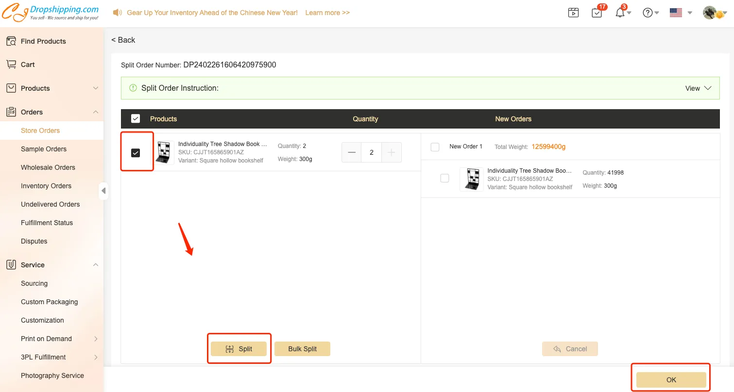Check the New Order 1 checkbox
The width and height of the screenshot is (734, 392).
pos(435,147)
